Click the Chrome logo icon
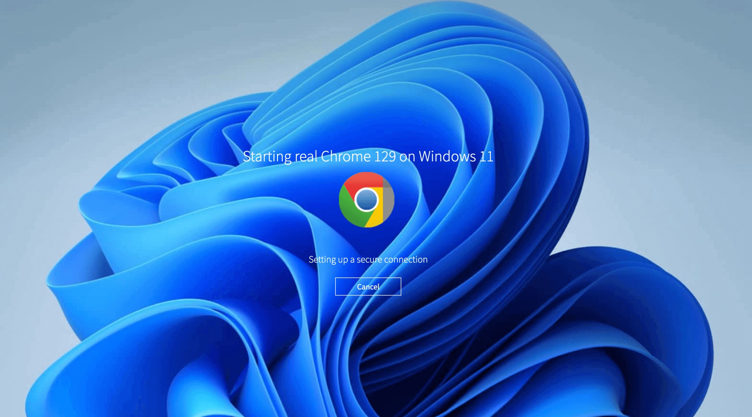The height and width of the screenshot is (417, 752). [366, 200]
